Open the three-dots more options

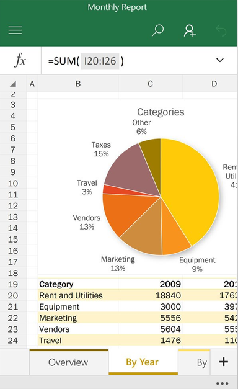222,383
